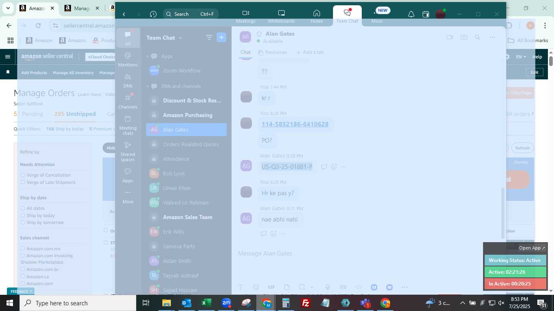Image resolution: width=554 pixels, height=311 pixels.
Task: Switch to the Resources tab in chat
Action: tap(273, 52)
